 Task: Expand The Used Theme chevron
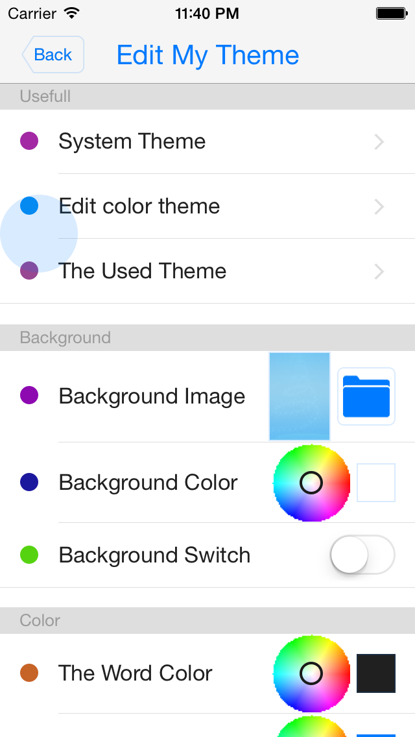379,271
